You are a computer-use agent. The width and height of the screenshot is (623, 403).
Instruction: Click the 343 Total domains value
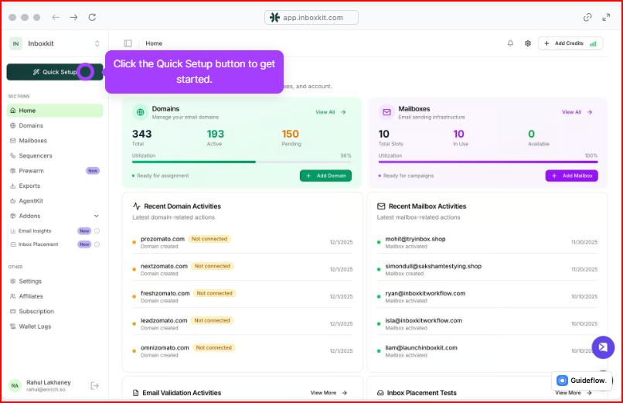142,134
